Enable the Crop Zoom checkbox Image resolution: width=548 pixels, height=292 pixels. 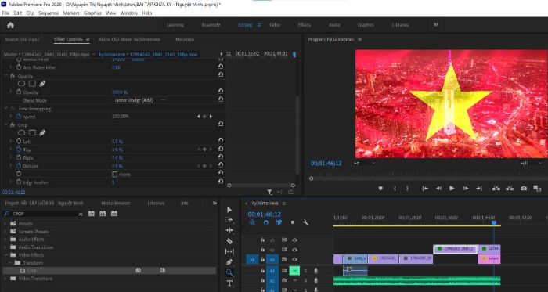tap(114, 174)
